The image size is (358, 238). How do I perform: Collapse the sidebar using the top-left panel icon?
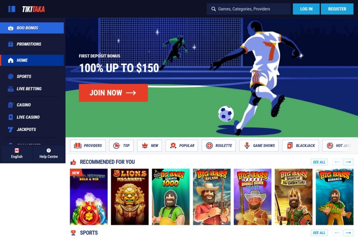(x=12, y=9)
